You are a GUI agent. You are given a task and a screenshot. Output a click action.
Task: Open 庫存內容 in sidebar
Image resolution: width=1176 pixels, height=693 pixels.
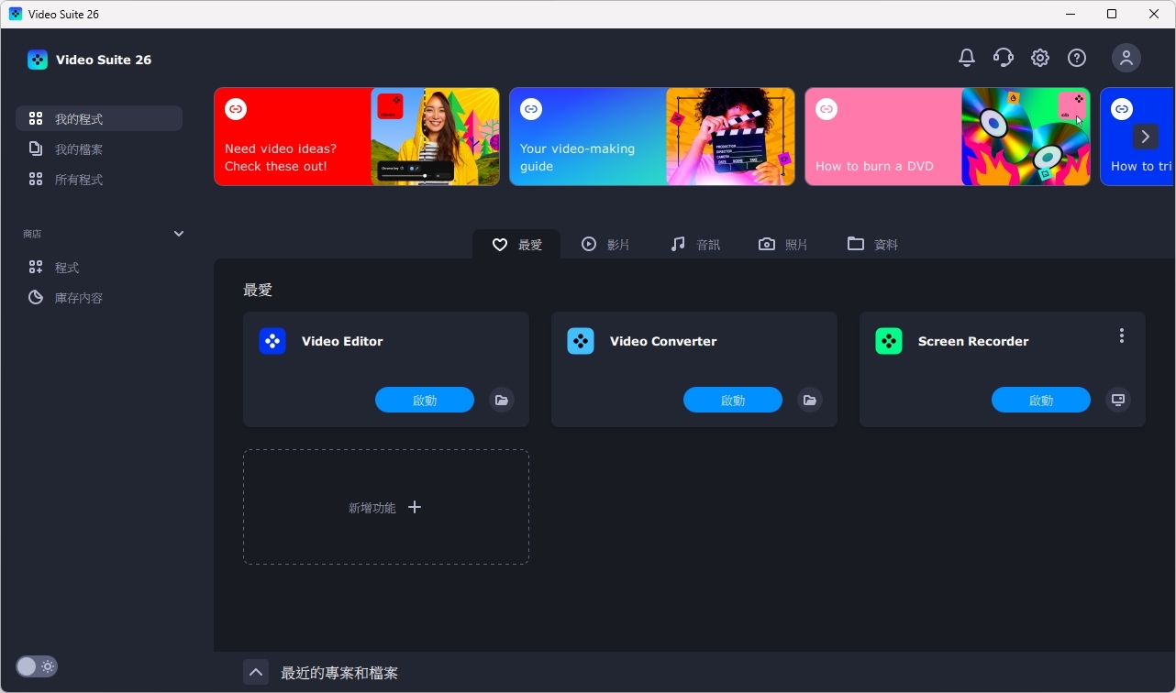click(x=99, y=297)
